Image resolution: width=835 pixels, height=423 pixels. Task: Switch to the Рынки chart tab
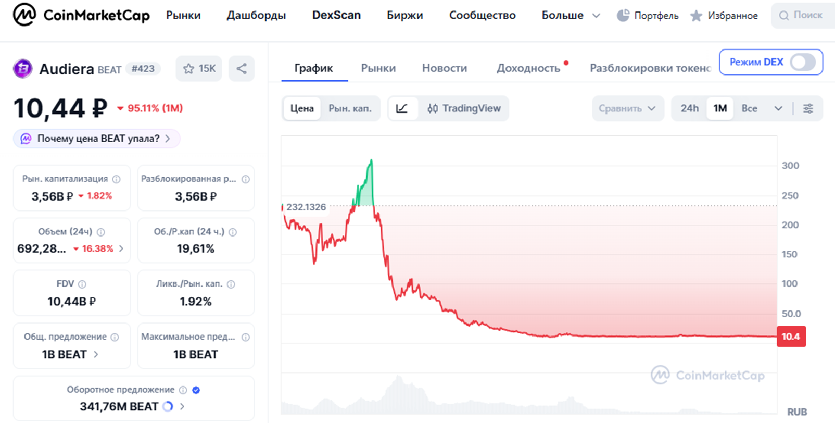coord(378,68)
